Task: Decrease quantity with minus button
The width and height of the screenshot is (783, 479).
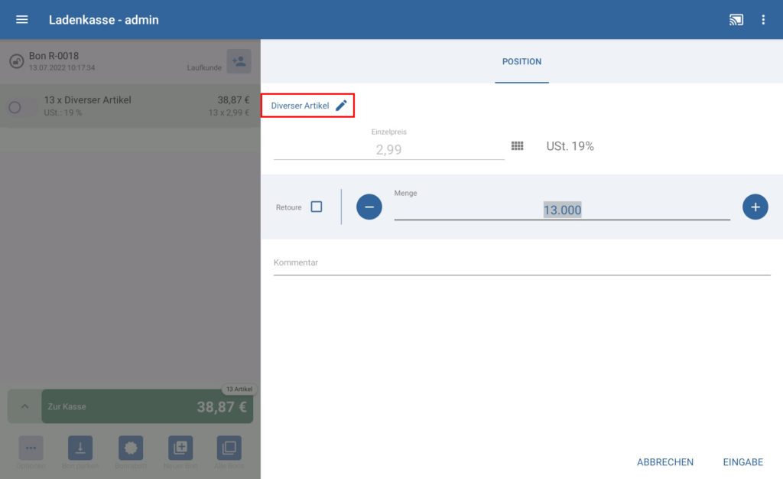Action: (369, 207)
